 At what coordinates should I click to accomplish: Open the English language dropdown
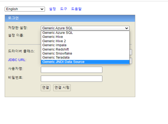coord(25,9)
